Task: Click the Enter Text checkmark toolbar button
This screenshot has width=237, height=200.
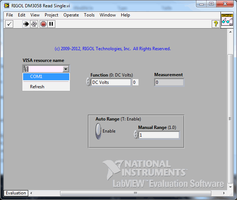Action: (x=9, y=24)
